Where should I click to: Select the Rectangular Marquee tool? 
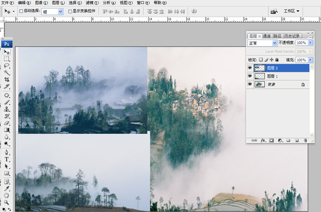[x=6, y=59]
